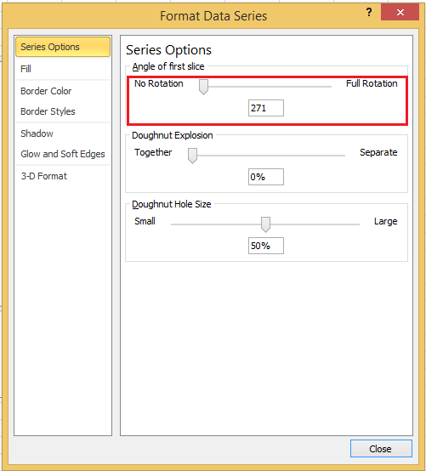The width and height of the screenshot is (426, 471).
Task: Click the explosion input field showing 0%
Action: 266,177
